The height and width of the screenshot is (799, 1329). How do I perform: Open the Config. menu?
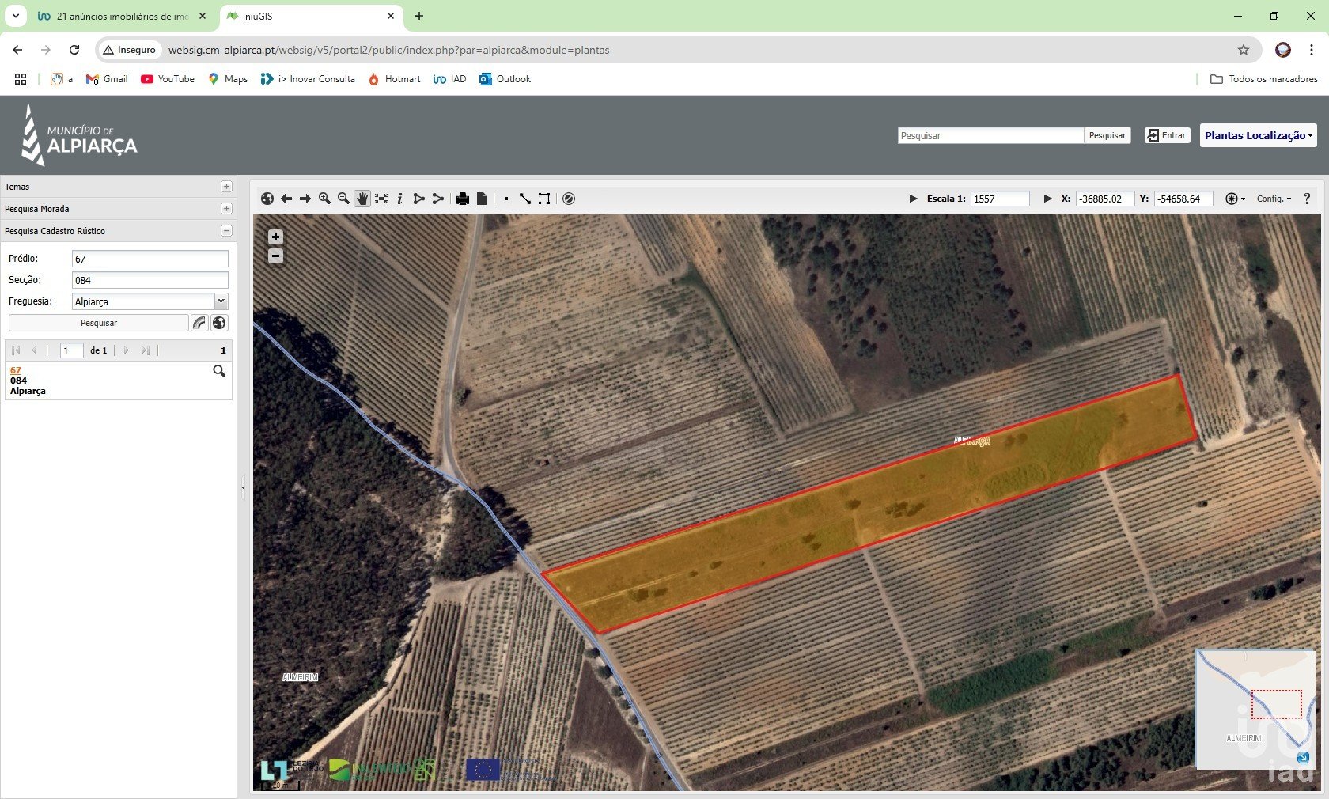click(x=1274, y=199)
